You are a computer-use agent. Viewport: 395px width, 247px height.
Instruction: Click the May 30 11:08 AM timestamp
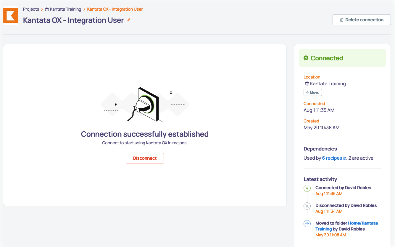click(x=331, y=235)
